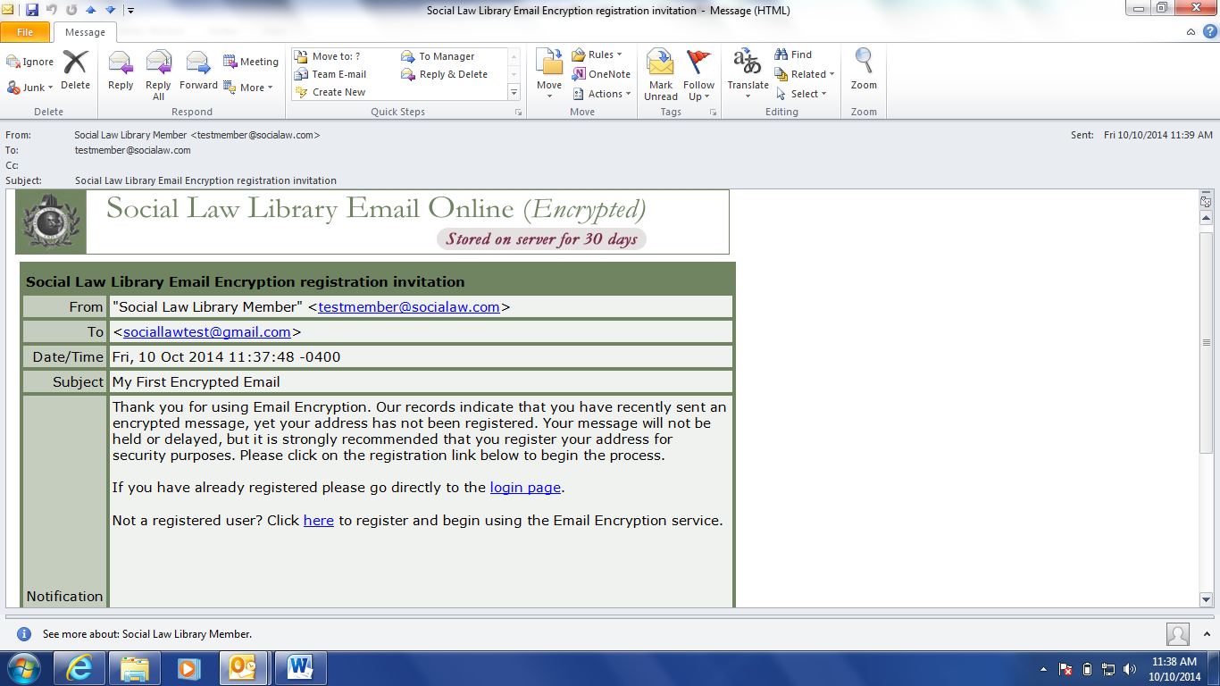Delete this message using the ribbon
Screen dimensions: 1220x686
75,71
